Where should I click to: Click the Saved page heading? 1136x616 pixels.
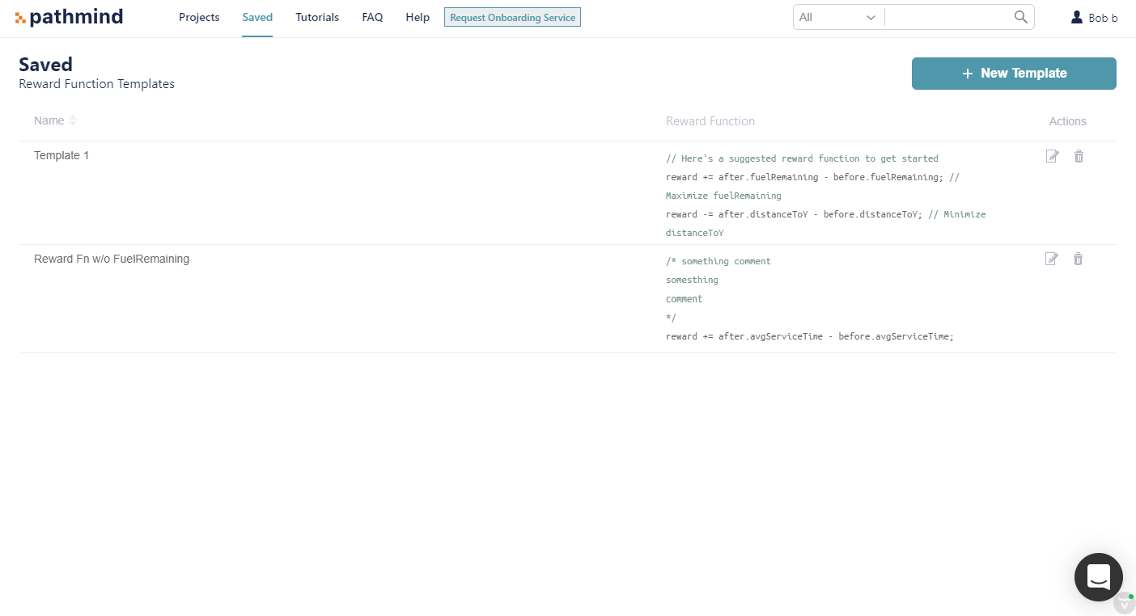pos(45,65)
